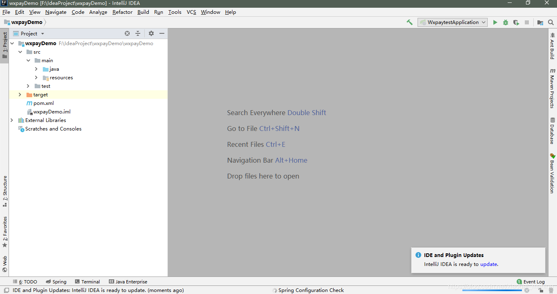Screen dimensions: 557x294
Task: Click wxpayDemo navigation bar breadcrumb
Action: coord(23,22)
